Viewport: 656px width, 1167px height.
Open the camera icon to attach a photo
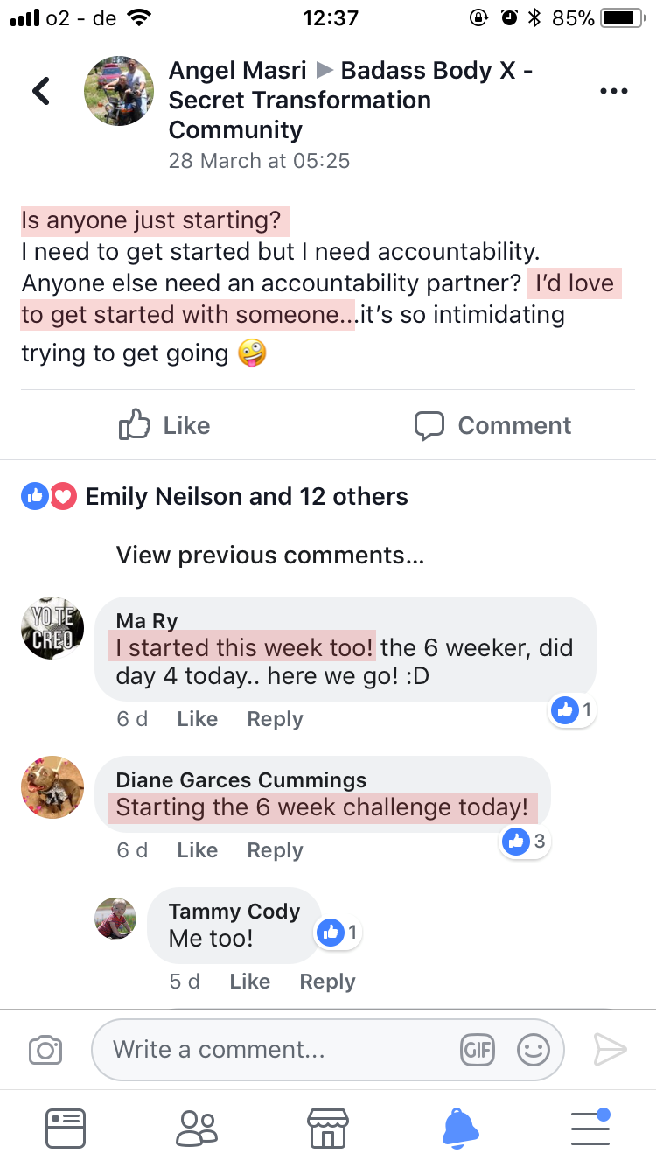(45, 1049)
